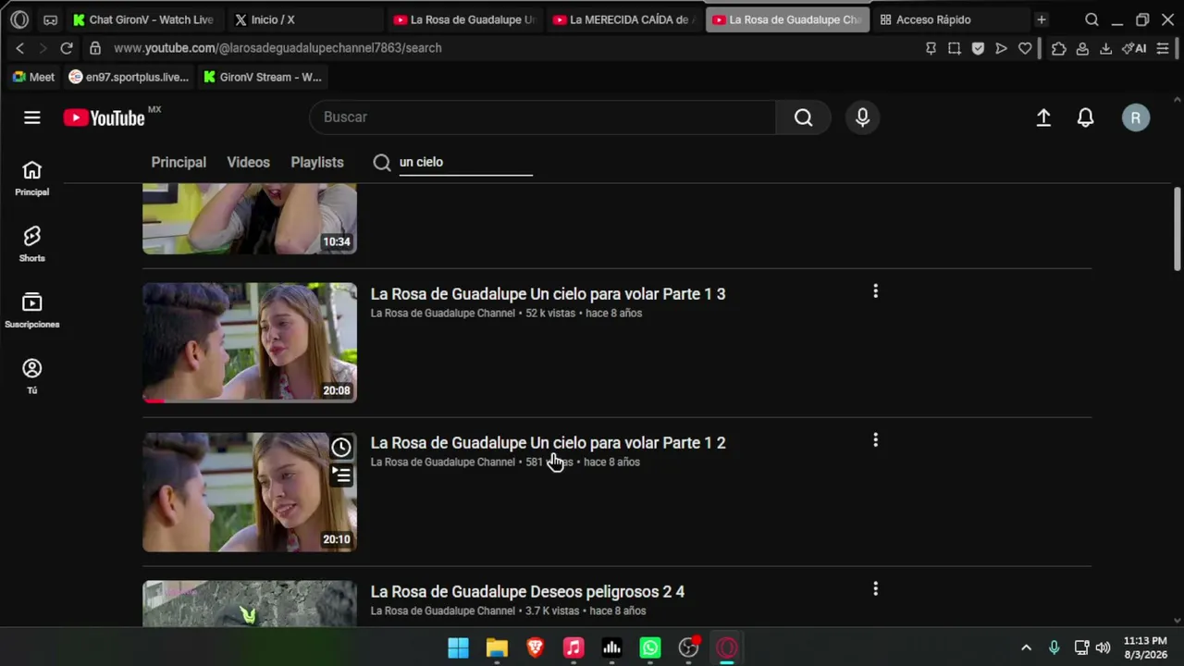Open Shorts from the sidebar
The height and width of the screenshot is (666, 1184).
point(32,244)
